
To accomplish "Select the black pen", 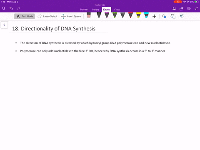I will [x=99, y=15].
